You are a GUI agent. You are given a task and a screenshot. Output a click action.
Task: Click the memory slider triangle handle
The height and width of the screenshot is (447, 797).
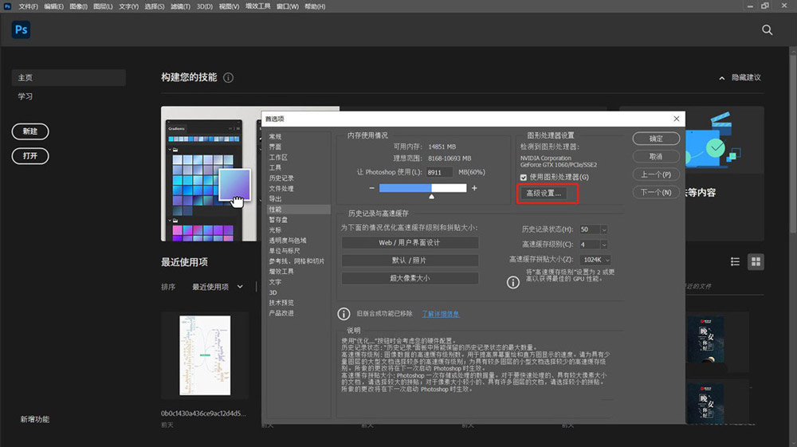pyautogui.click(x=431, y=196)
